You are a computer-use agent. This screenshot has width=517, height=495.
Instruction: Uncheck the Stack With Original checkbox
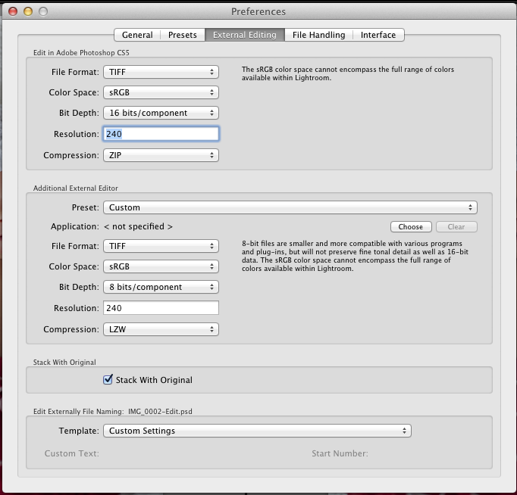coord(108,379)
